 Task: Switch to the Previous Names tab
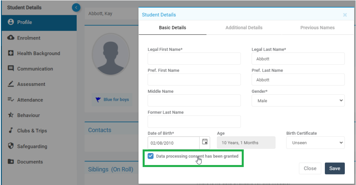pyautogui.click(x=317, y=28)
